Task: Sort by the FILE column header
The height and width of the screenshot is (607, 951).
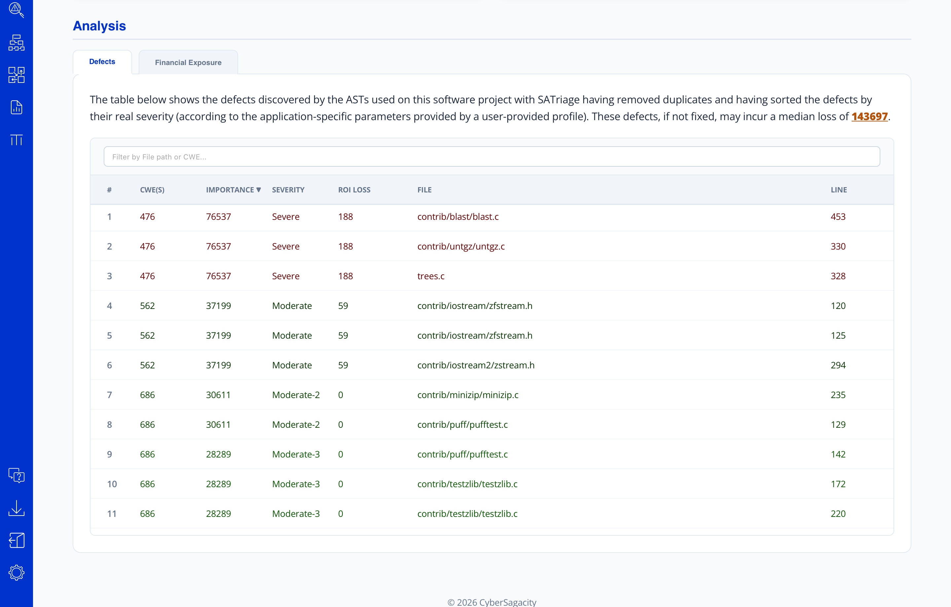Action: pos(424,190)
